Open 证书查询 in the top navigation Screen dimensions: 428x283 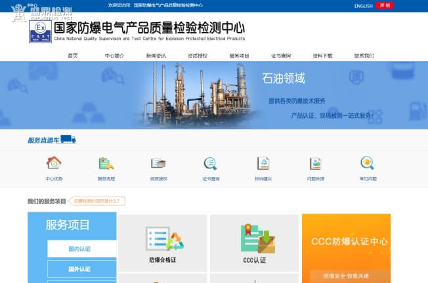pos(281,56)
